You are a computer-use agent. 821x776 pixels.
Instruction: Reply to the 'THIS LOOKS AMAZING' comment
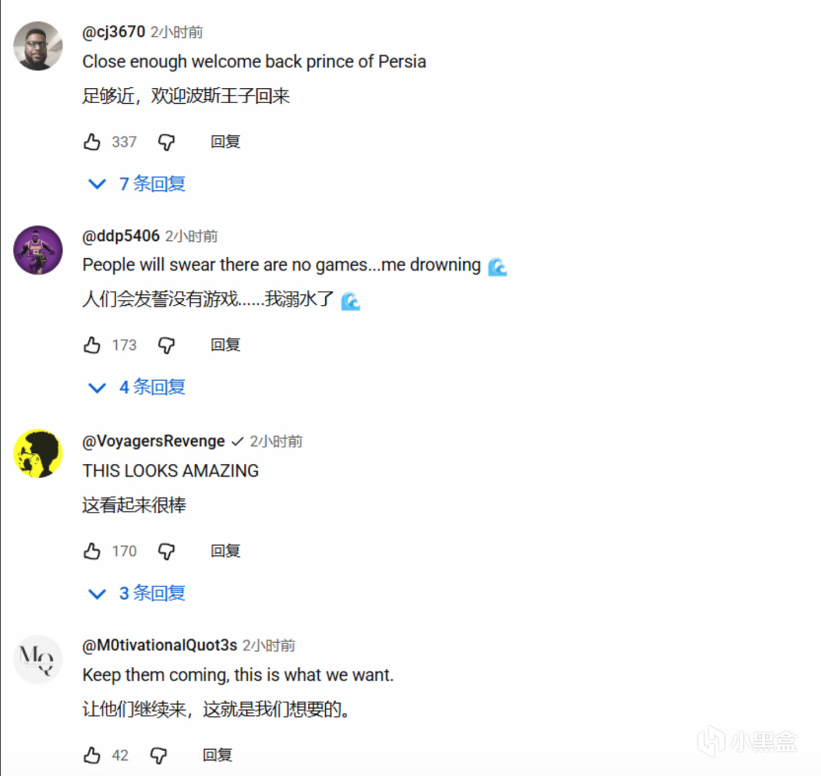click(225, 551)
